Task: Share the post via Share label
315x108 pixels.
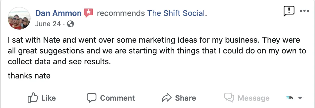Action: point(185,98)
